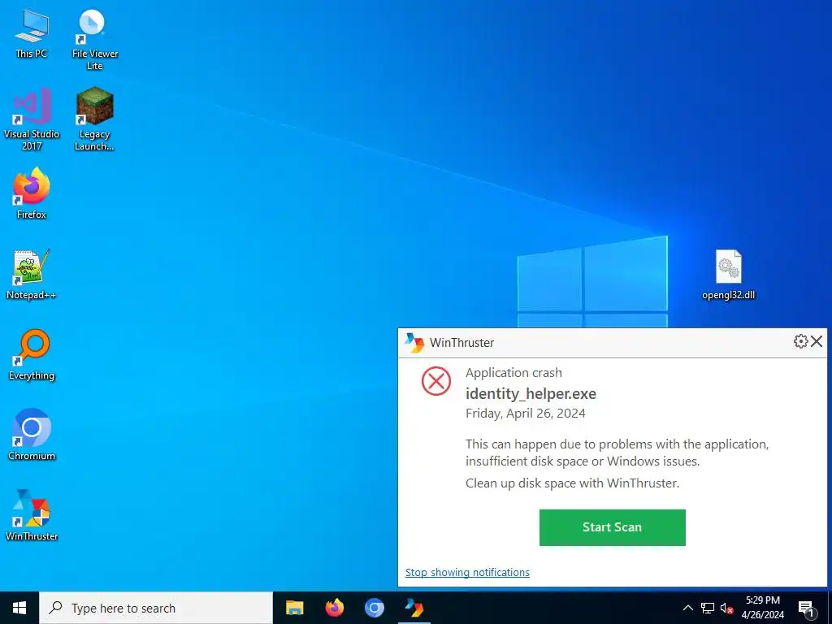Select the Visual Studio 2017 shortcut
Viewport: 832px width, 624px height.
tap(32, 119)
